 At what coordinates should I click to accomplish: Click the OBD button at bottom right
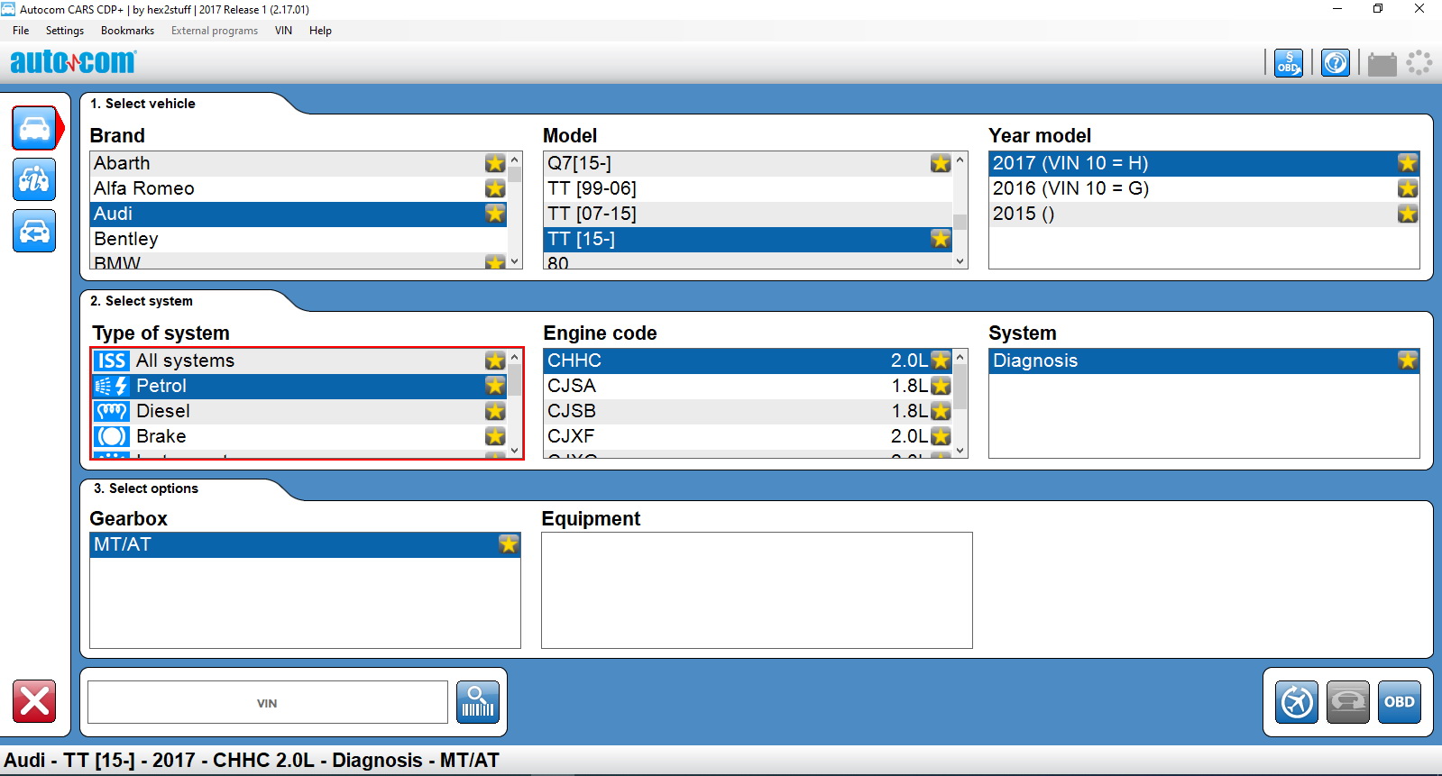1399,702
